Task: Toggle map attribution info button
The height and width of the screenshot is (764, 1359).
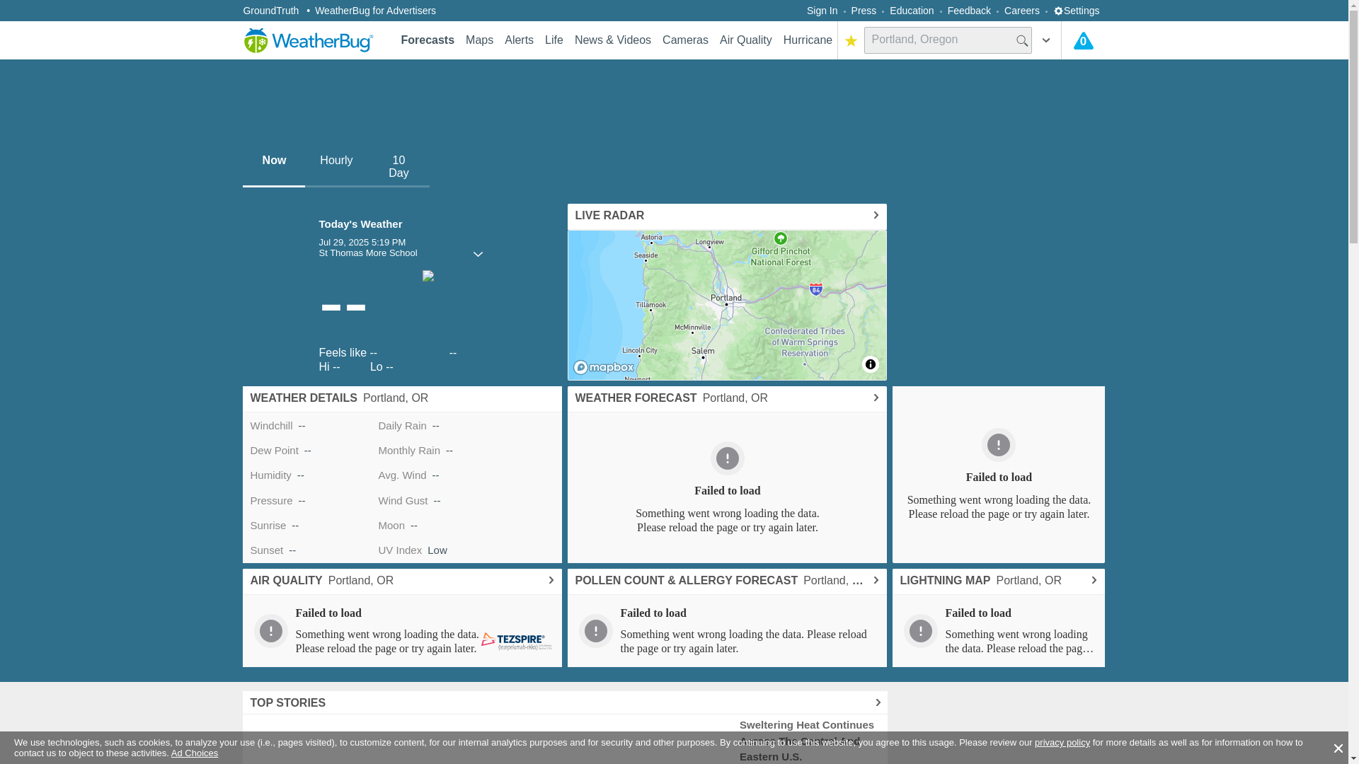Action: point(870,364)
